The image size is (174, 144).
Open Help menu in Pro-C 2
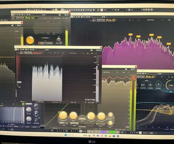[x=124, y=72]
